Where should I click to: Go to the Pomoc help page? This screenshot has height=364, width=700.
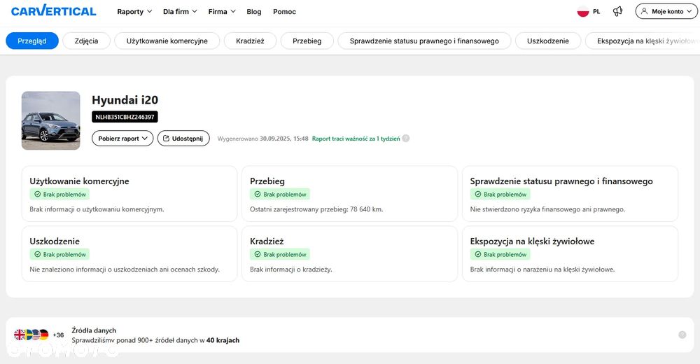[284, 12]
